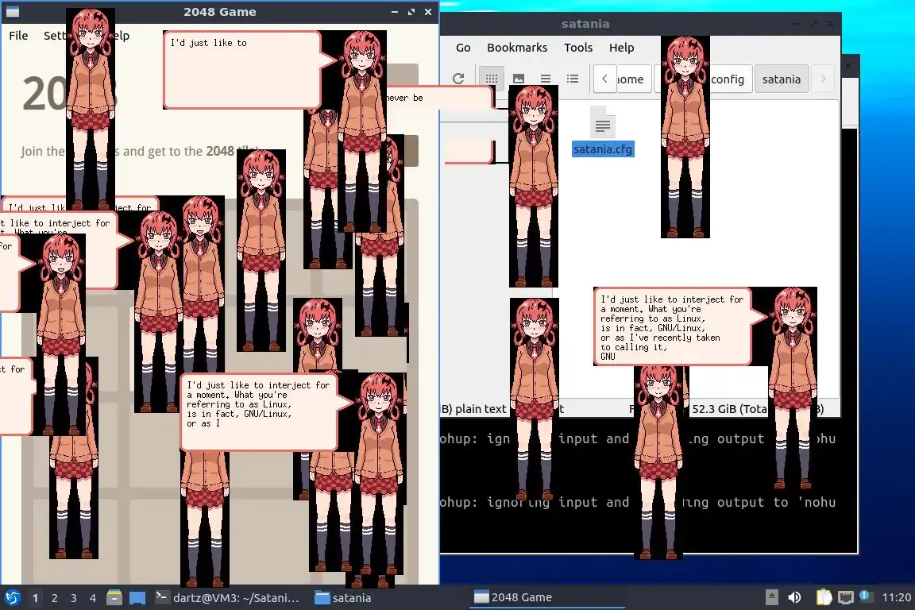Image resolution: width=915 pixels, height=610 pixels.
Task: Switch to detailed list view
Action: (573, 78)
